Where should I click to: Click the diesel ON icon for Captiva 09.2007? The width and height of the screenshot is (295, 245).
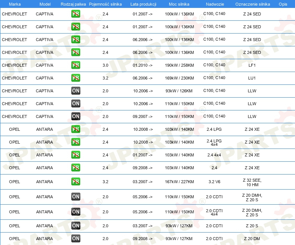76,116
